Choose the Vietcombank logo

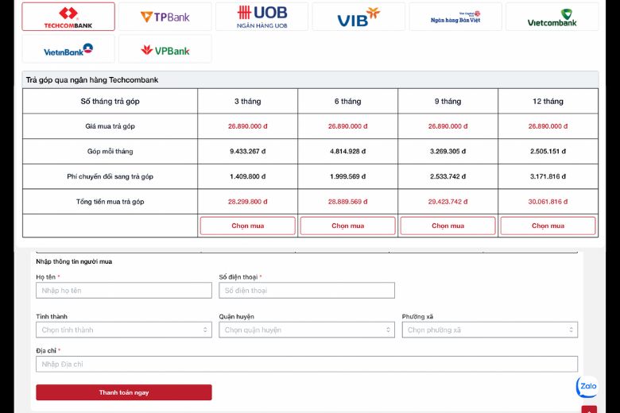click(552, 17)
